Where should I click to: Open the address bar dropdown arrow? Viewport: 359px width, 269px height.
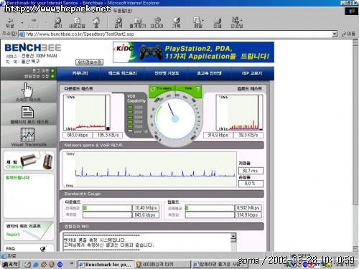335,34
